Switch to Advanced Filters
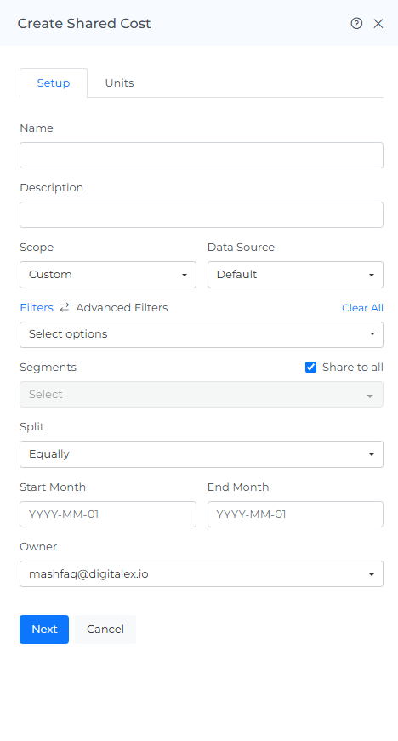The width and height of the screenshot is (398, 741). [x=122, y=308]
